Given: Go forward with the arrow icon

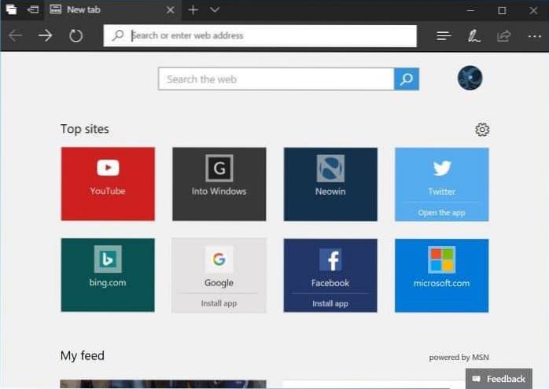Looking at the screenshot, I should click(x=46, y=36).
